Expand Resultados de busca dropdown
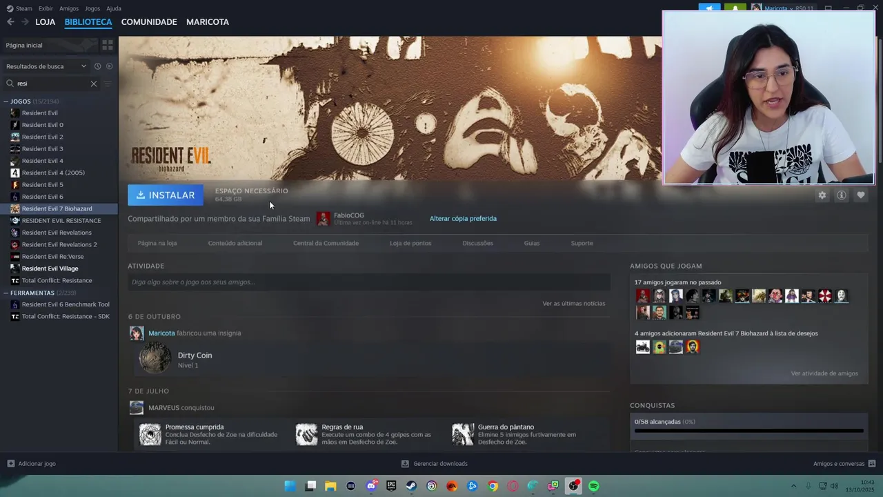The image size is (883, 497). 46,66
